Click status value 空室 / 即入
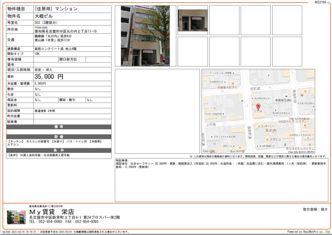Viewport: 332px width, 235px height. click(x=43, y=70)
